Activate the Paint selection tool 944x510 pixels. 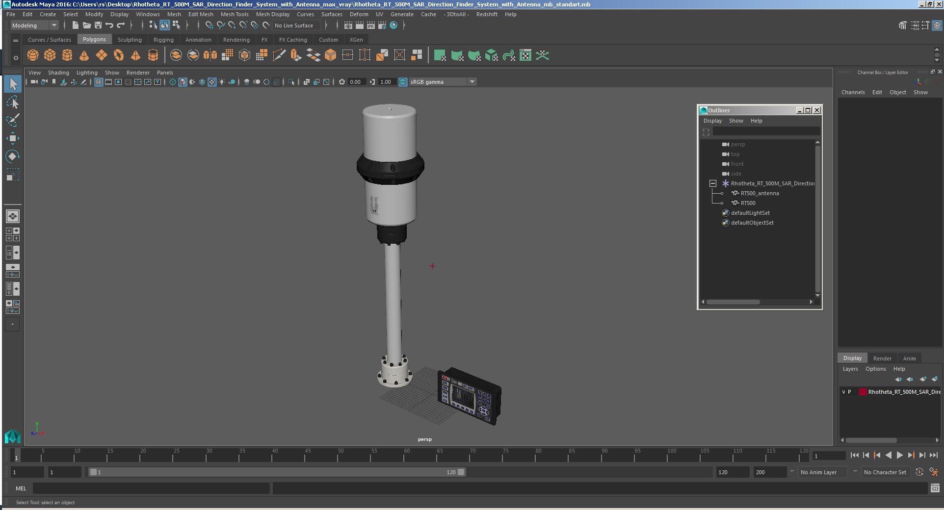(x=13, y=120)
